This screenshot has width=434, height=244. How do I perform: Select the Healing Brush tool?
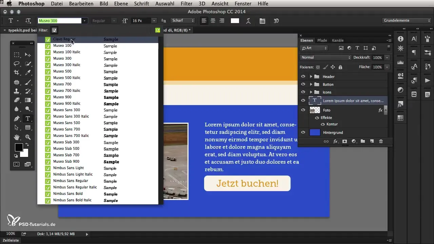click(x=16, y=82)
